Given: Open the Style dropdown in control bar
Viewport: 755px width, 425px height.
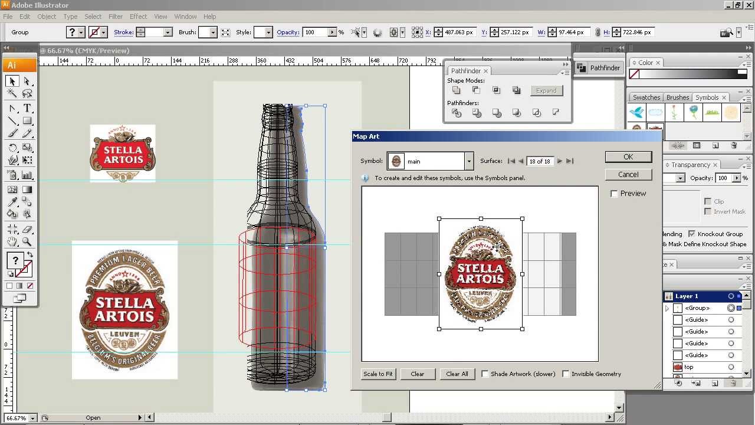Looking at the screenshot, I should pyautogui.click(x=268, y=32).
